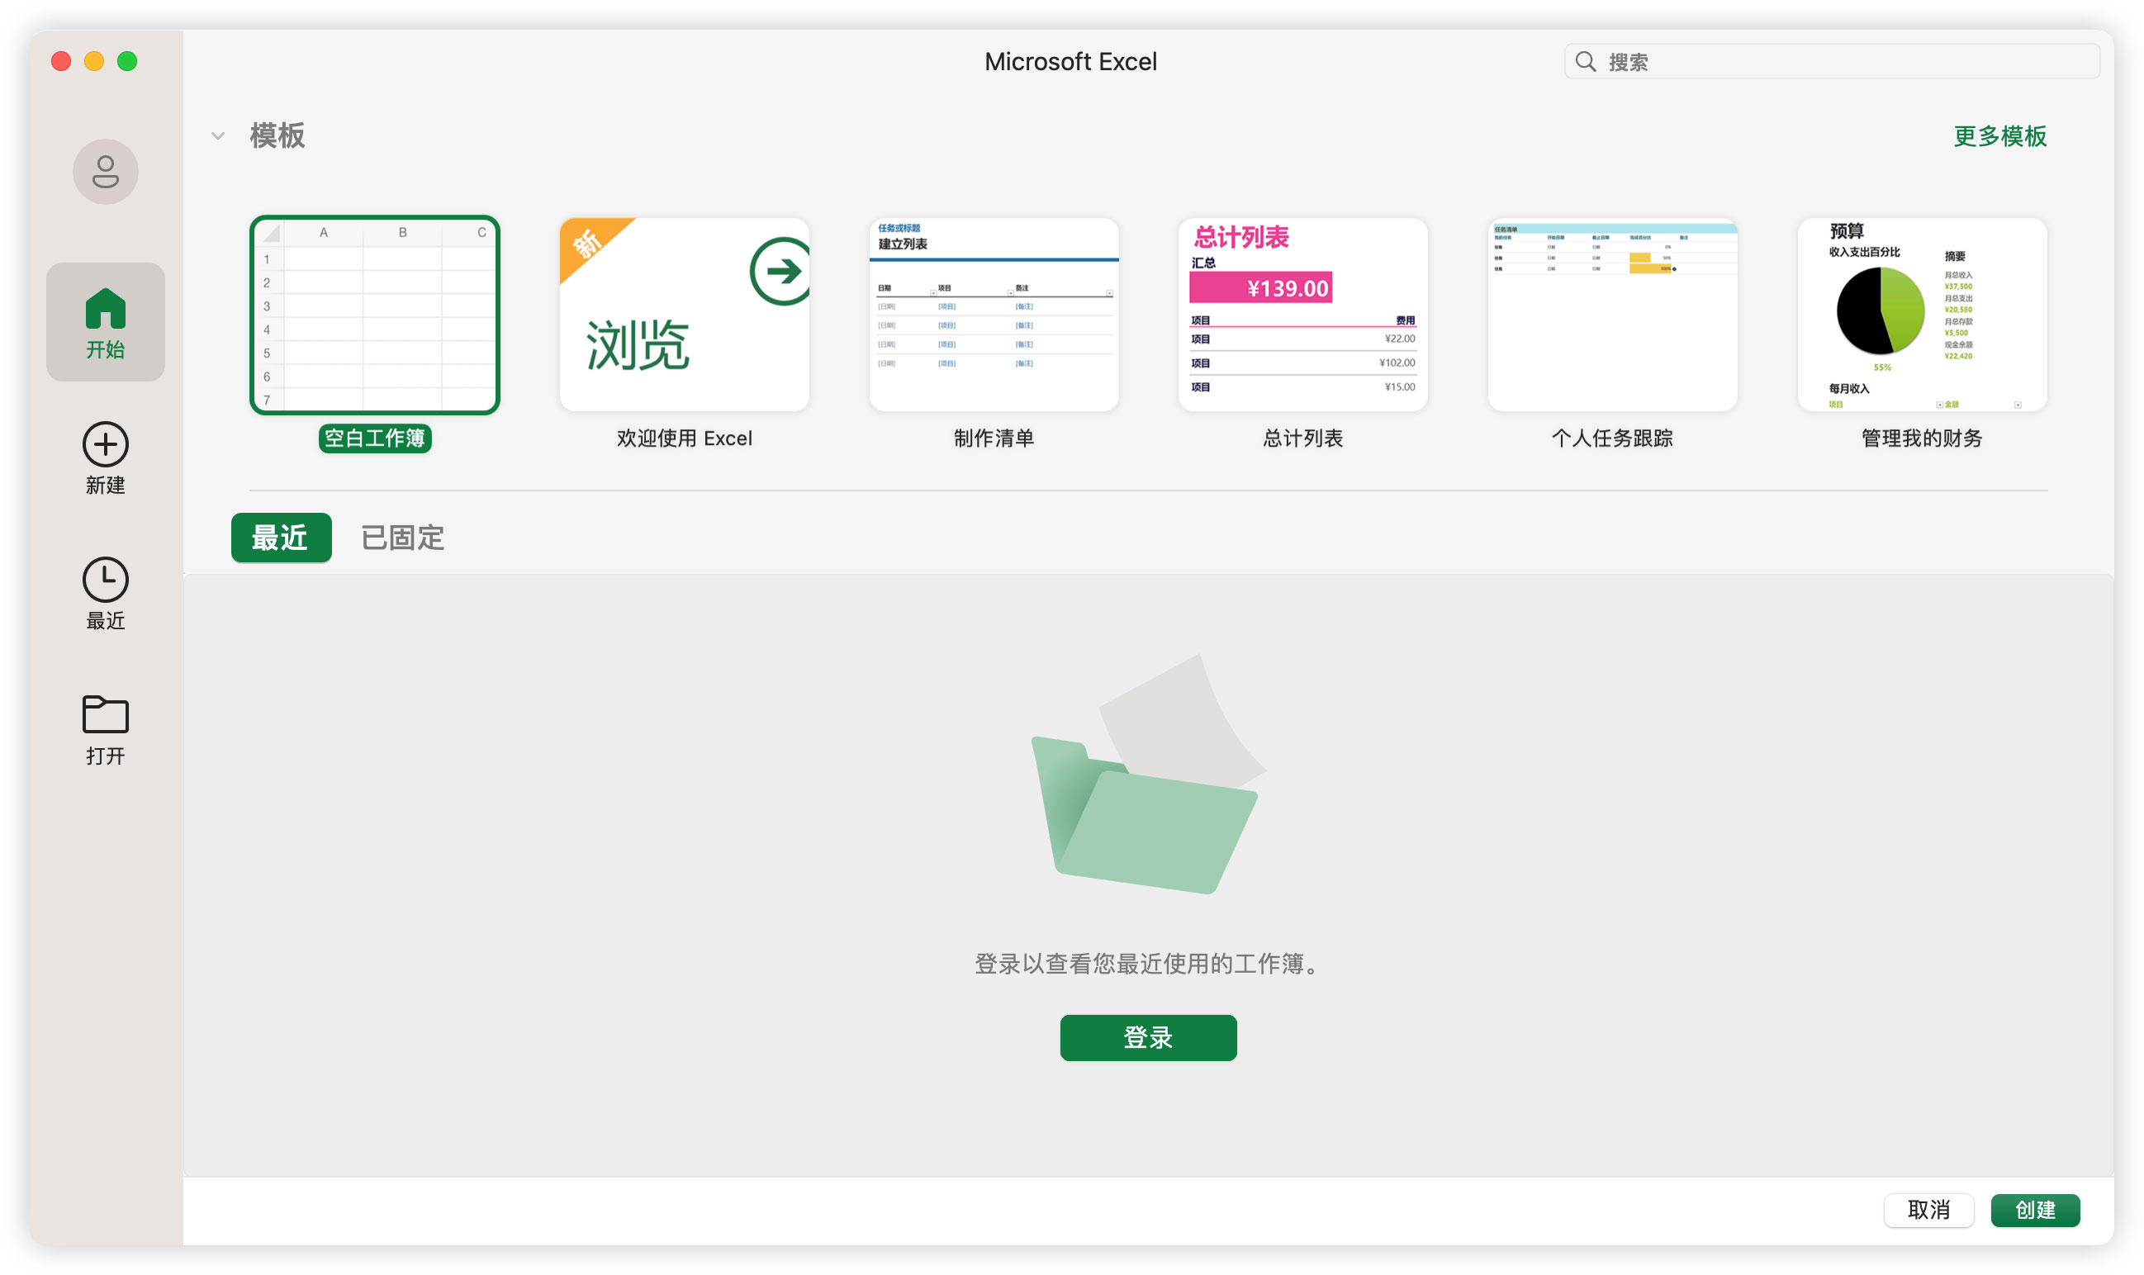Open the folder icon labeled 打开
2144x1275 pixels.
click(x=105, y=729)
